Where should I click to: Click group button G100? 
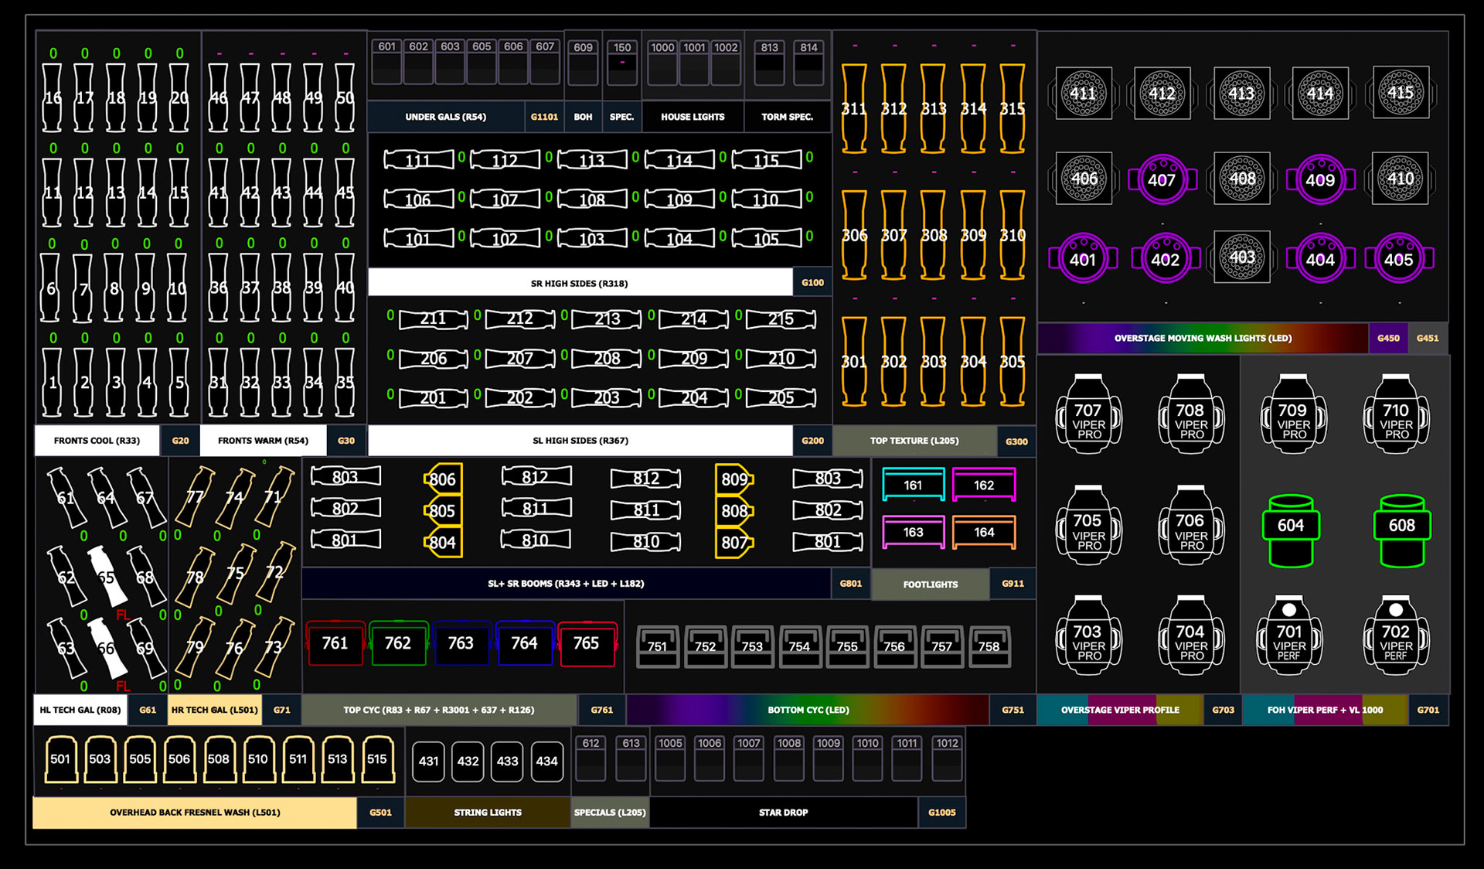click(812, 282)
